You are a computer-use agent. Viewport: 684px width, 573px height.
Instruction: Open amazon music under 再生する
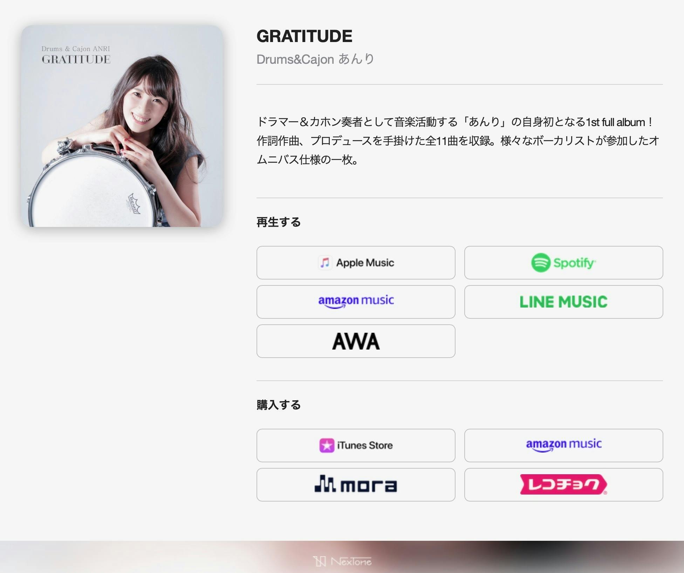tap(356, 302)
